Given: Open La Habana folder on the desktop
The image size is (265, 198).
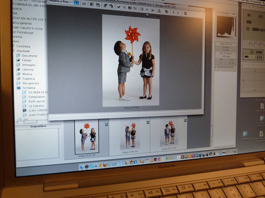Looking at the screenshot, I should 245,135.
